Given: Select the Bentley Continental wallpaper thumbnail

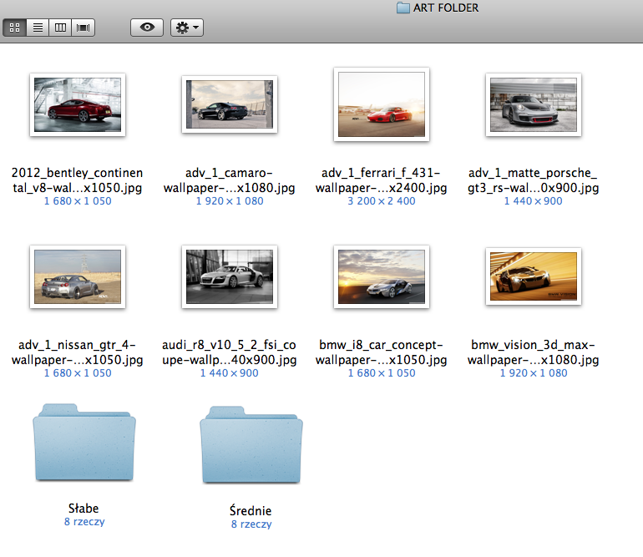Looking at the screenshot, I should click(x=77, y=104).
